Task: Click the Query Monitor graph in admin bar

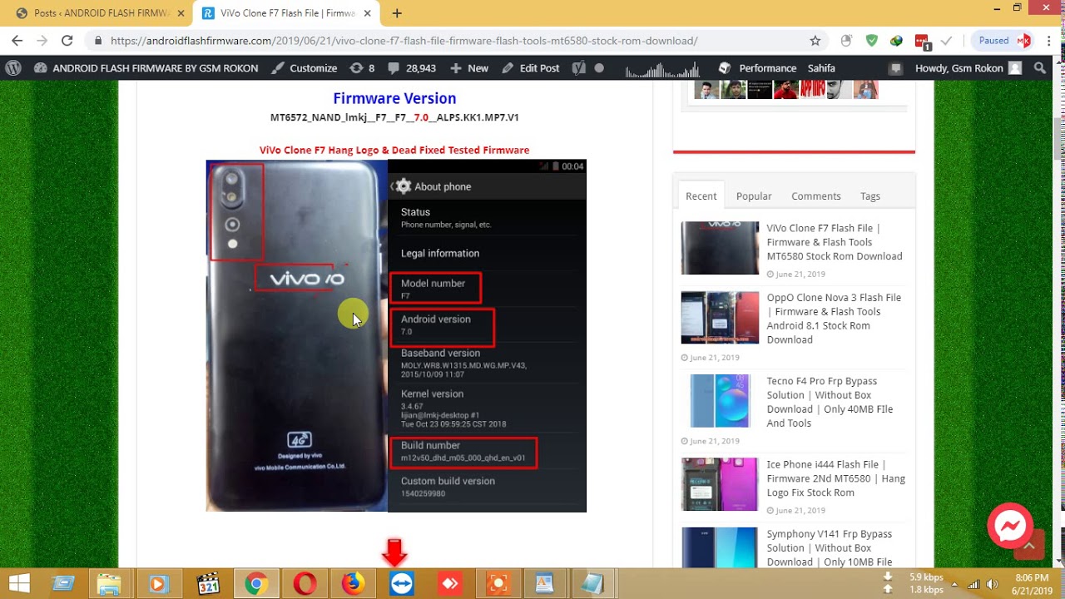Action: coord(662,68)
